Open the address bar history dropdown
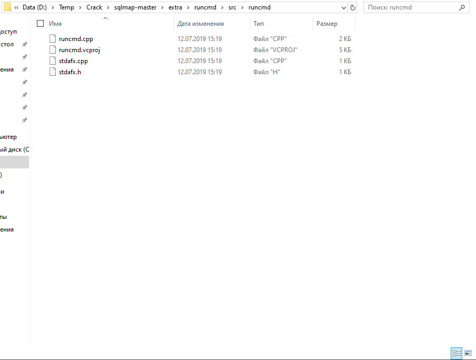Screen dimensions: 476x360 click(x=344, y=7)
